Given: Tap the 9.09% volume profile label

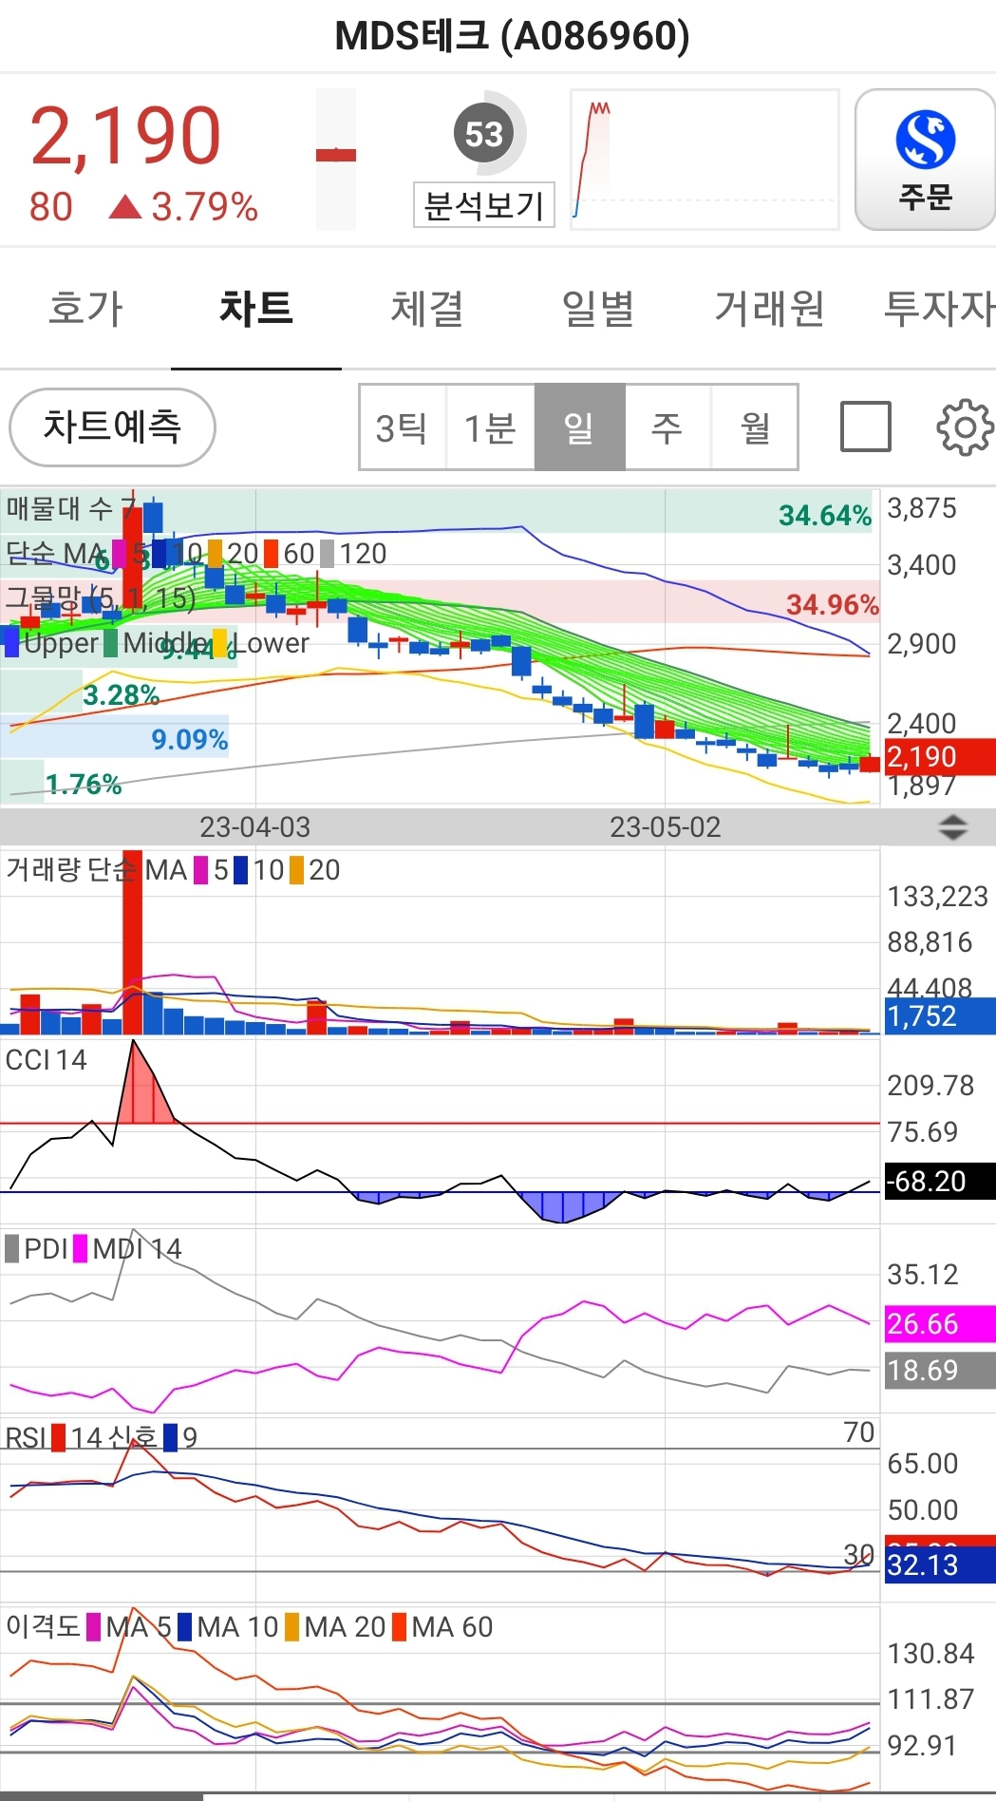Looking at the screenshot, I should point(190,740).
